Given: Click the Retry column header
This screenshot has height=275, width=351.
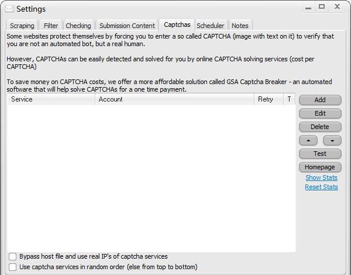Looking at the screenshot, I should (x=269, y=99).
